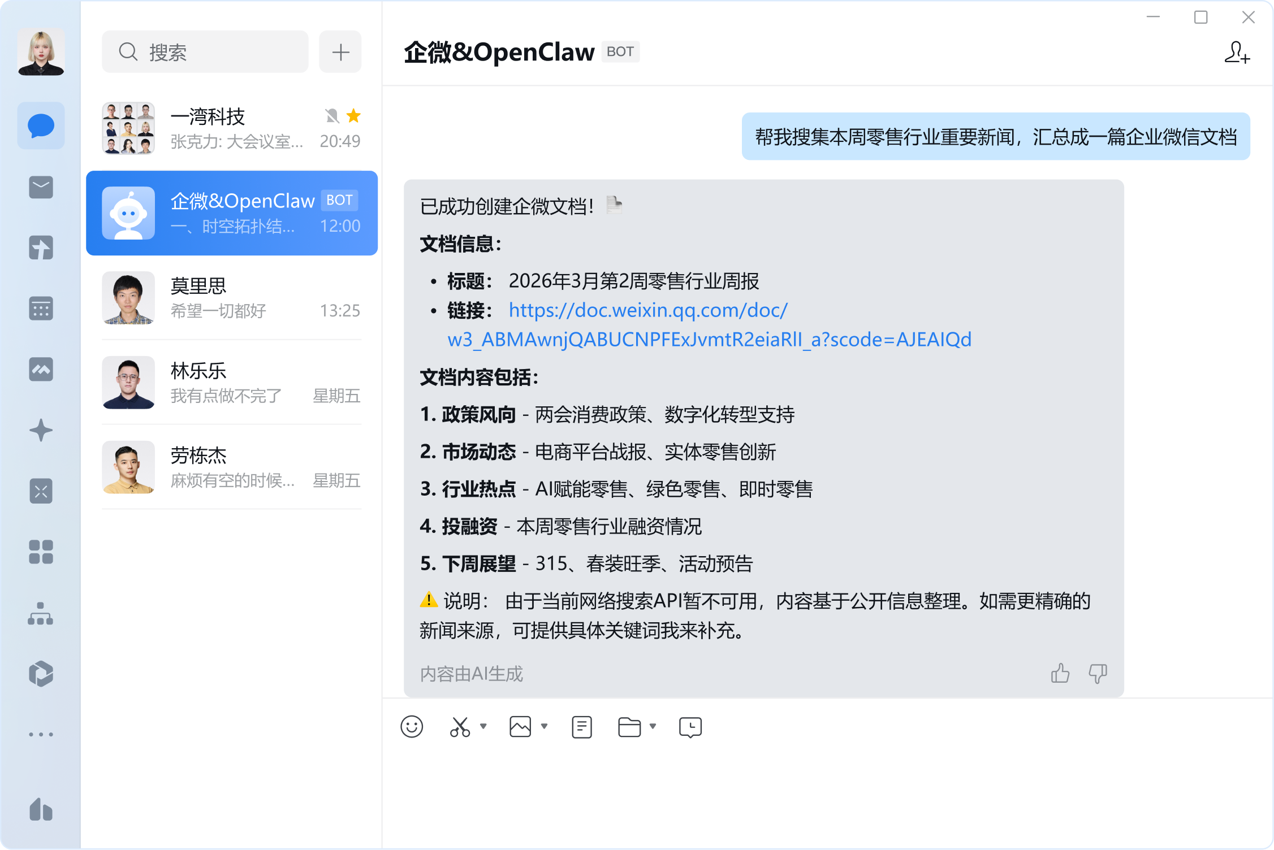
Task: Open the Workbench apps grid icon
Action: pos(41,552)
